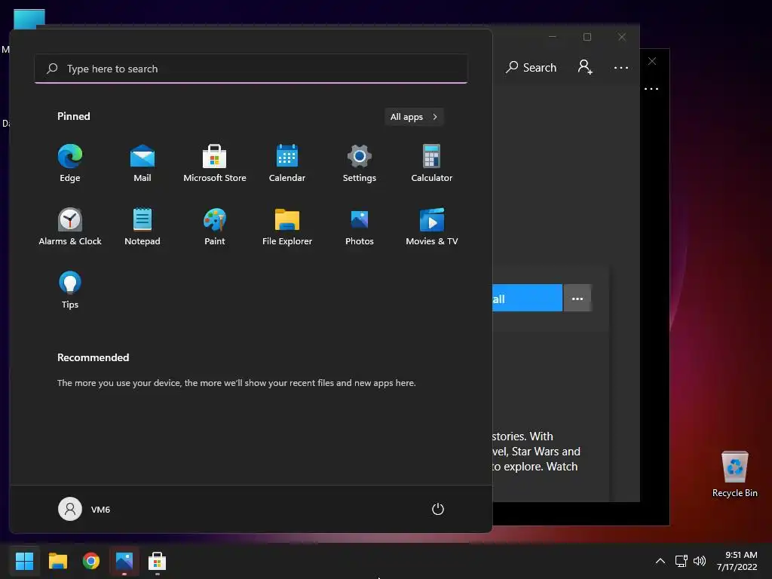Open the Tips app

pyautogui.click(x=70, y=290)
